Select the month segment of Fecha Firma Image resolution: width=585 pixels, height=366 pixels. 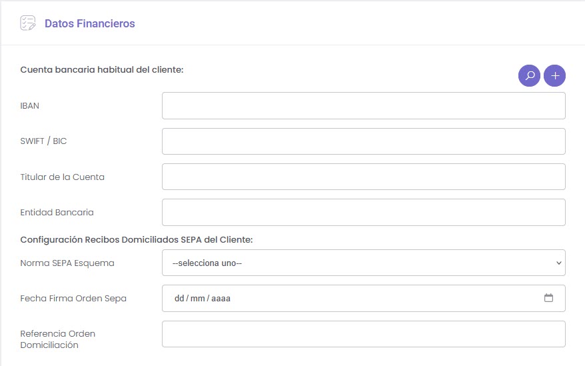coord(197,299)
